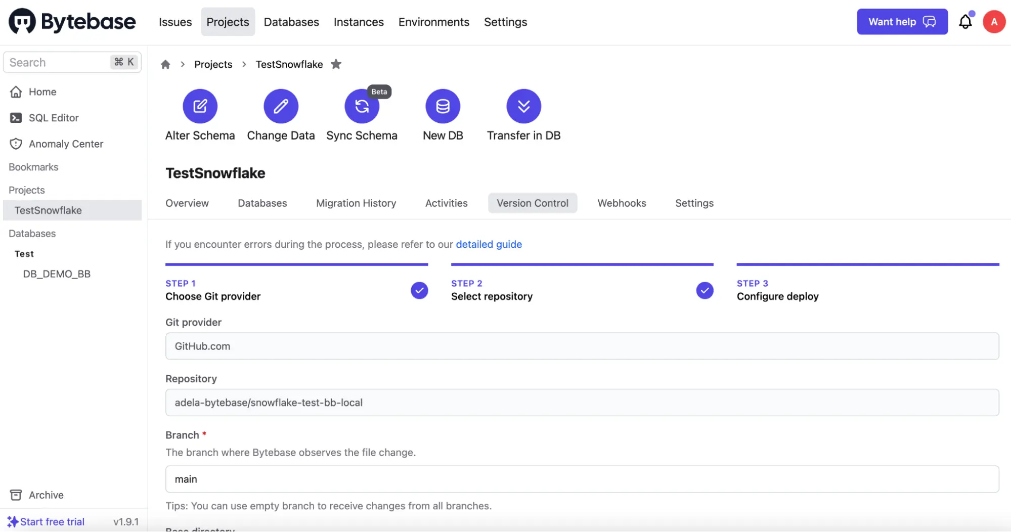Open Settings in top navigation
The image size is (1011, 532).
tap(505, 22)
